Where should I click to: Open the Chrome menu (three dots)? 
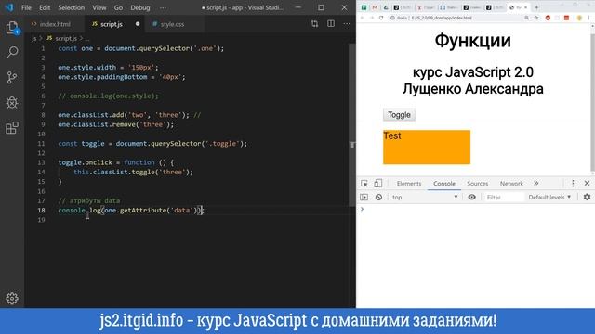[x=588, y=18]
